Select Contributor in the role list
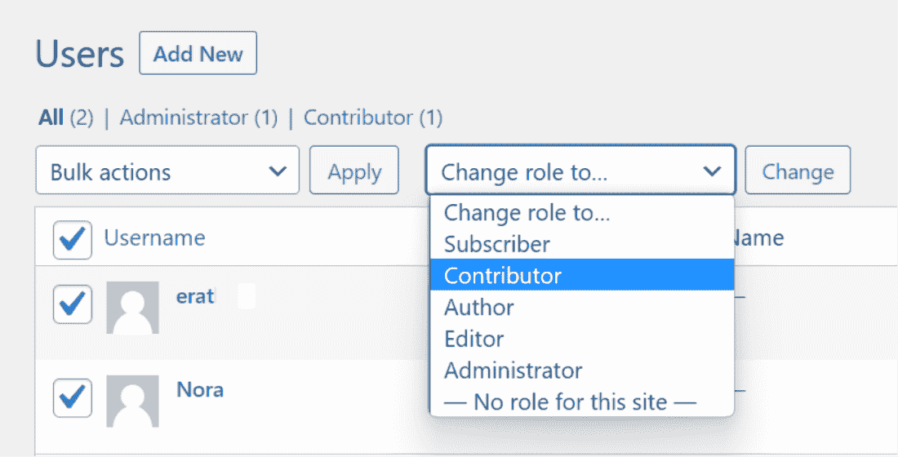This screenshot has height=457, width=898. click(x=503, y=276)
